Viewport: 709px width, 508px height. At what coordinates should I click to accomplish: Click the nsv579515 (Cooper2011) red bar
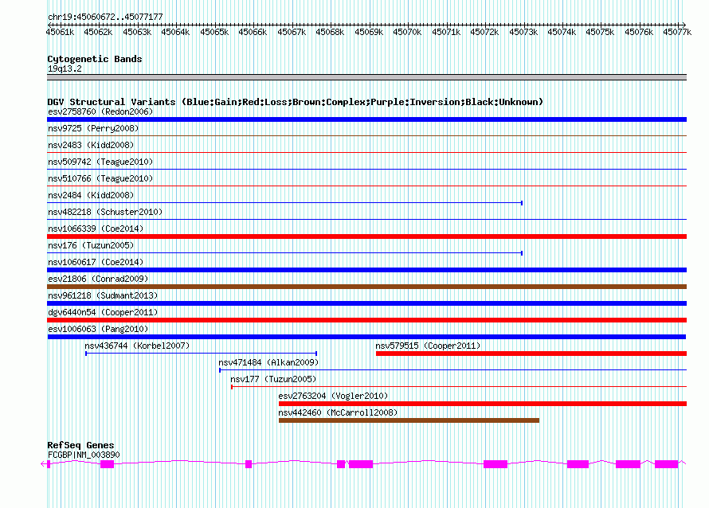point(531,354)
